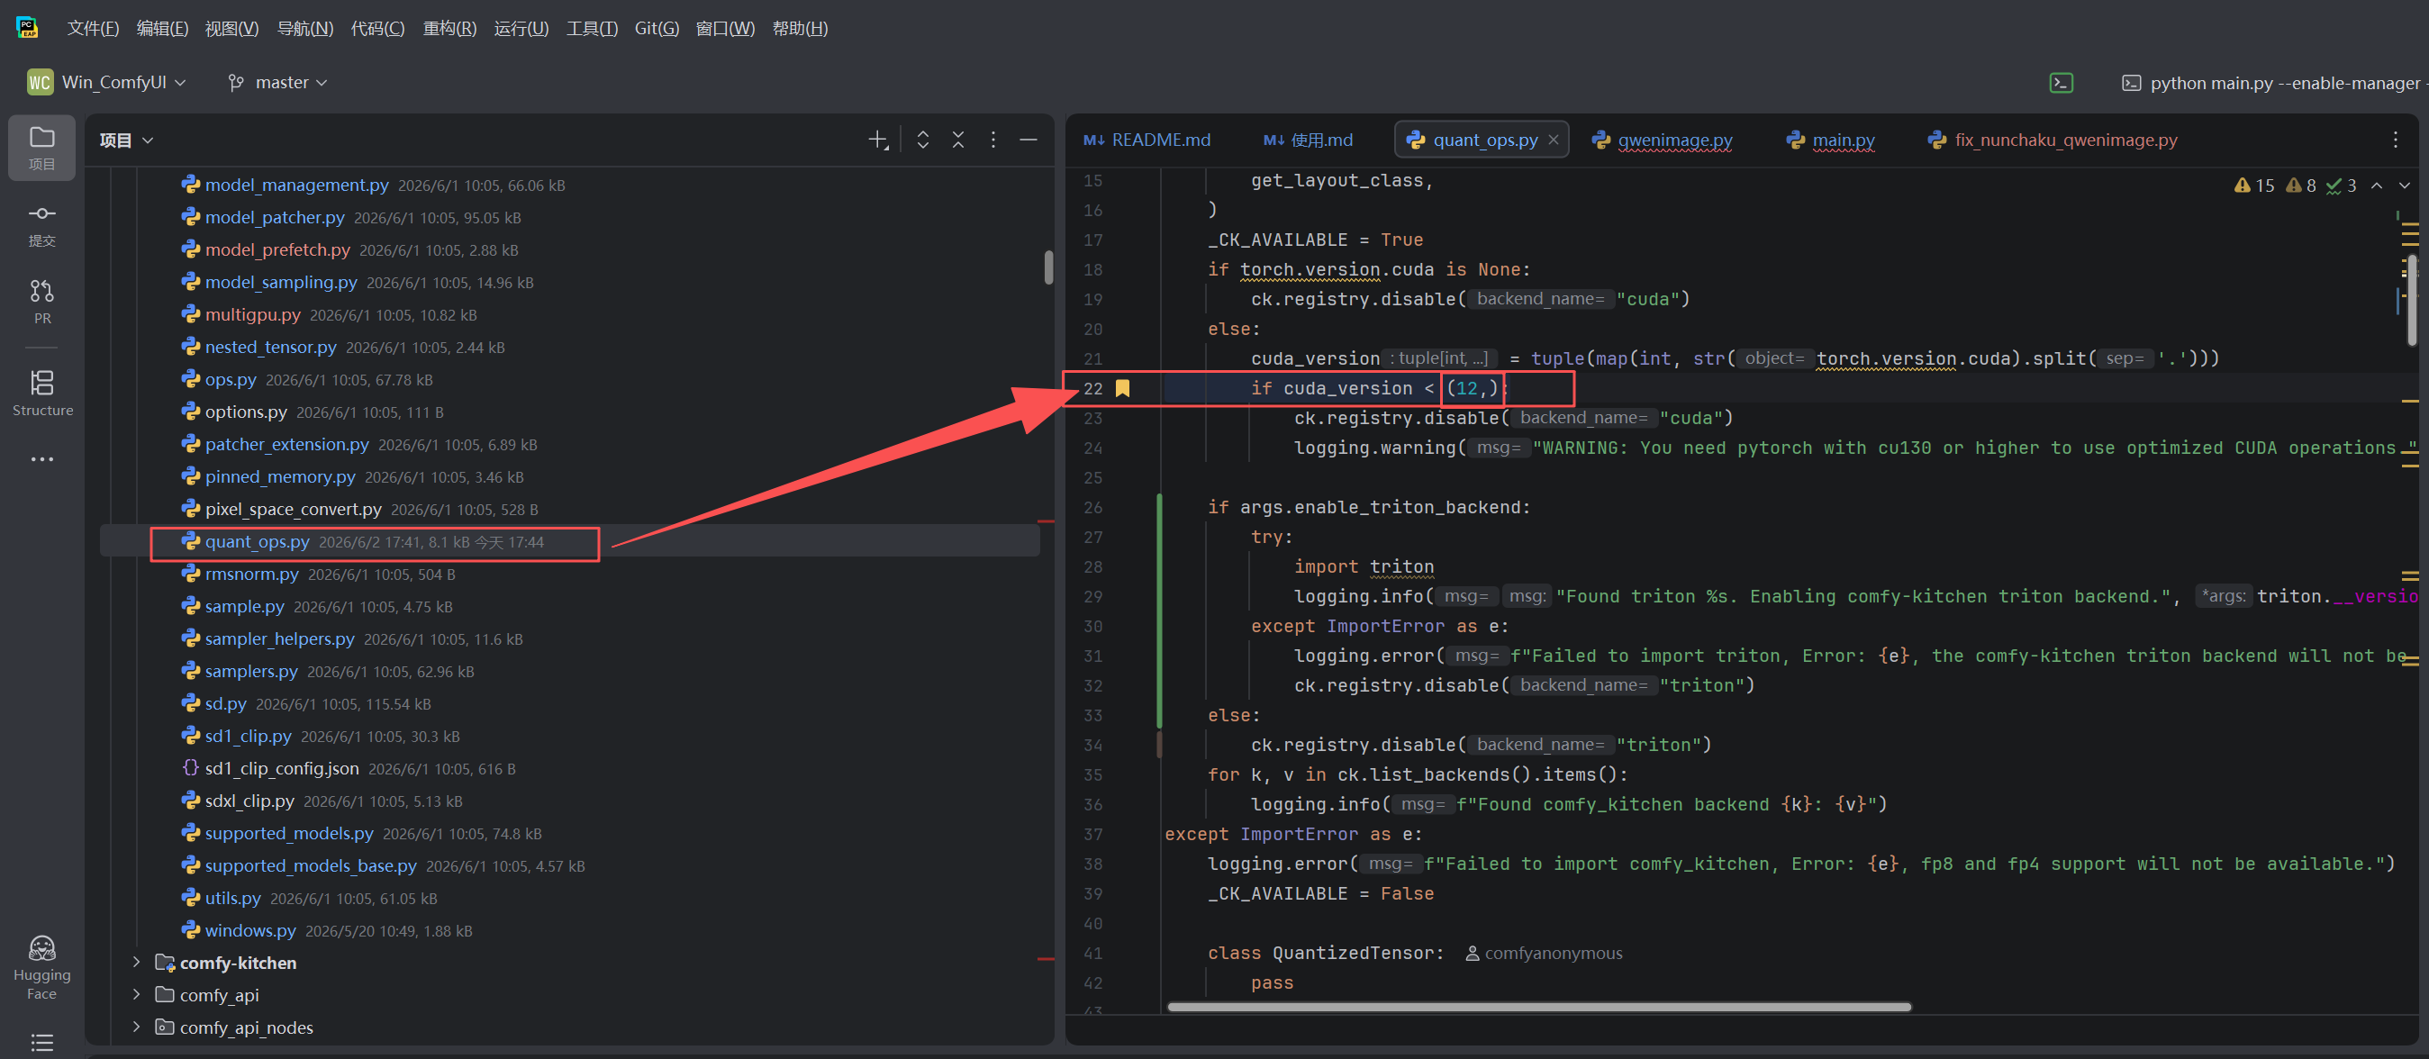The image size is (2429, 1059).
Task: Open the 文件(F) menu
Action: pos(93,28)
